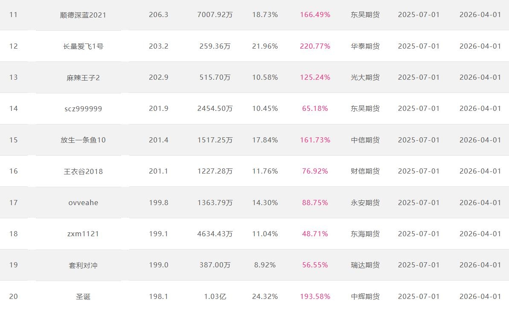Select the 瑞达期货 broker name
Image resolution: width=509 pixels, height=310 pixels.
click(x=365, y=265)
